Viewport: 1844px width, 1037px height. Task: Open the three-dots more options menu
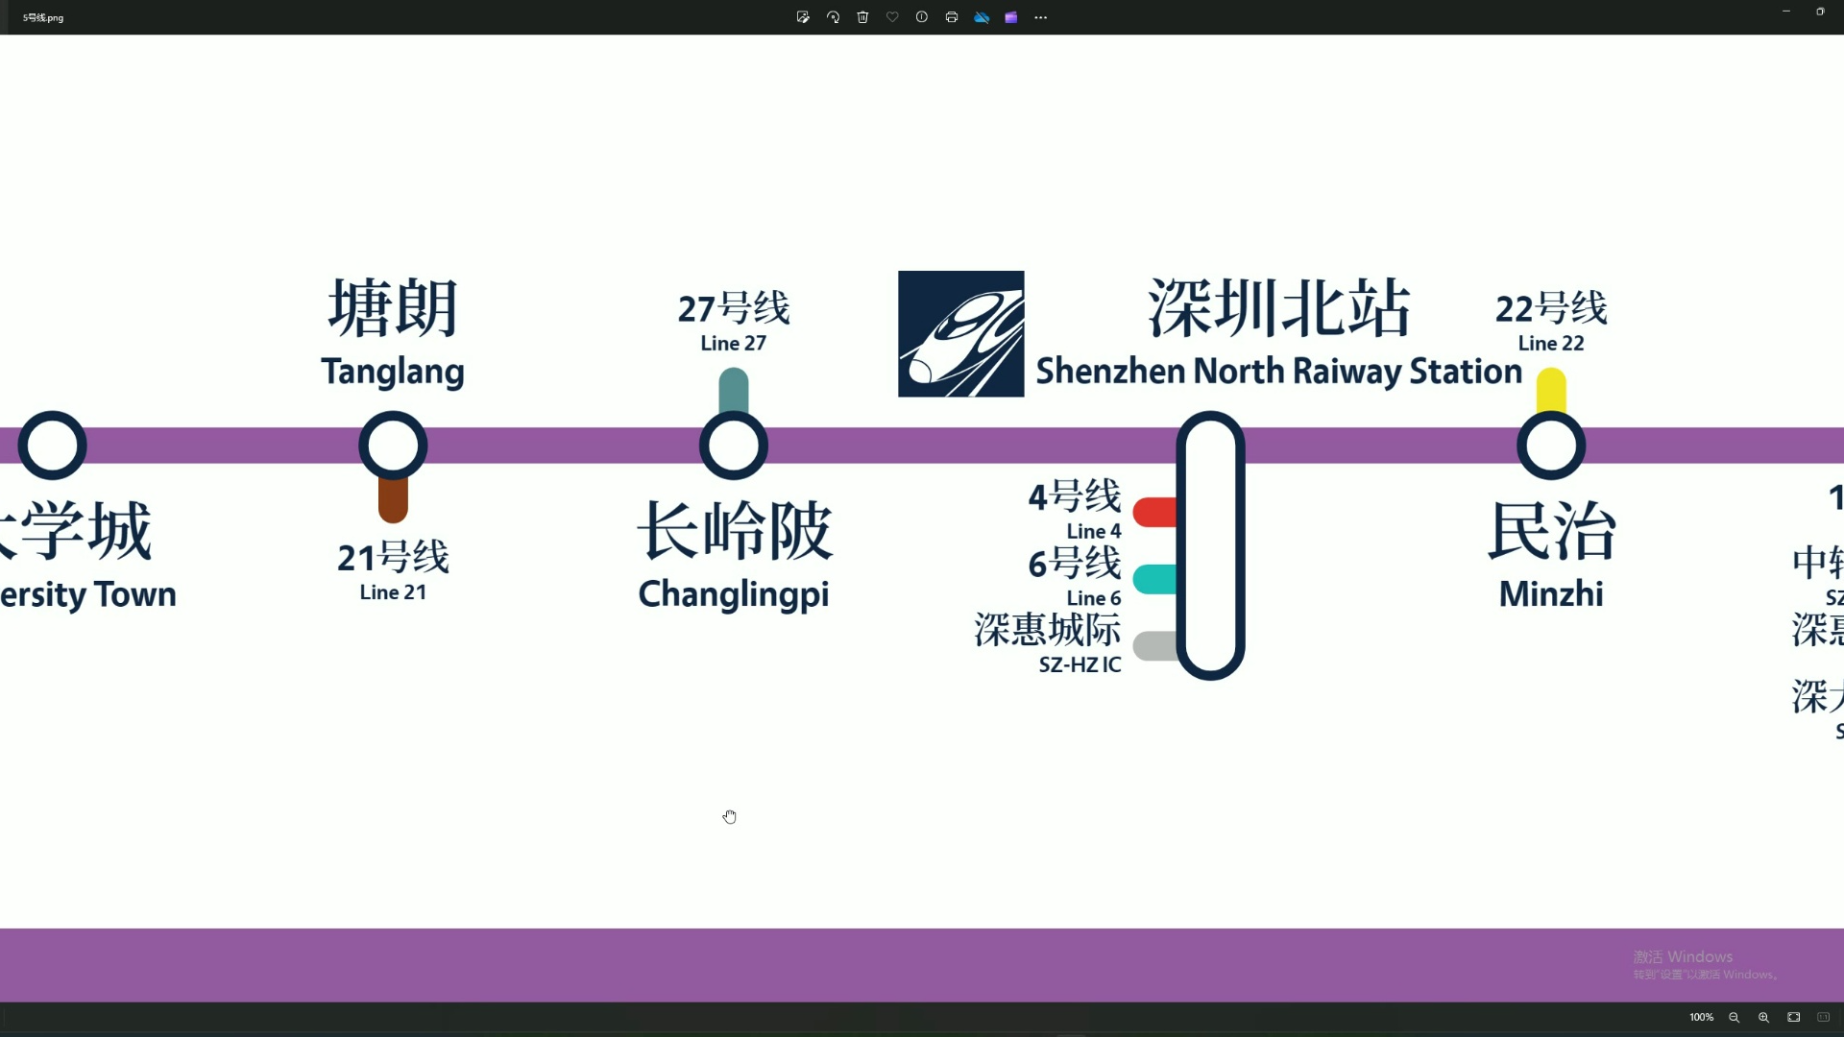[1041, 17]
